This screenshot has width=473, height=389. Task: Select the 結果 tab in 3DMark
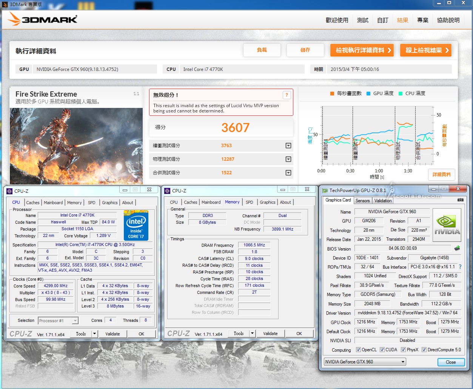coord(403,20)
